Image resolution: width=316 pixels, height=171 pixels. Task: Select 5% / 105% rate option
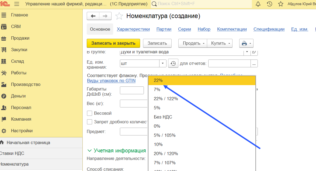202,135
